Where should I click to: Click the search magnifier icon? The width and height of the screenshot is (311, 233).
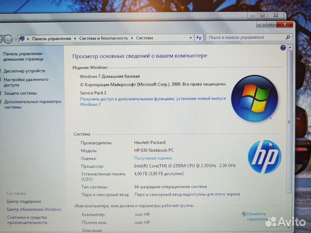(288, 37)
